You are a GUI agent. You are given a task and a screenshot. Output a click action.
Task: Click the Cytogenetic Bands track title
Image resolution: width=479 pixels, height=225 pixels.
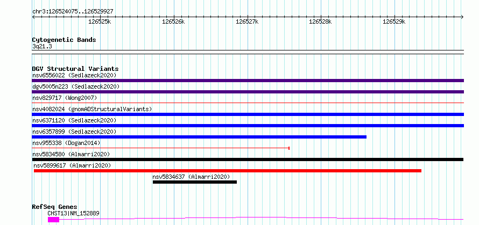coord(64,40)
